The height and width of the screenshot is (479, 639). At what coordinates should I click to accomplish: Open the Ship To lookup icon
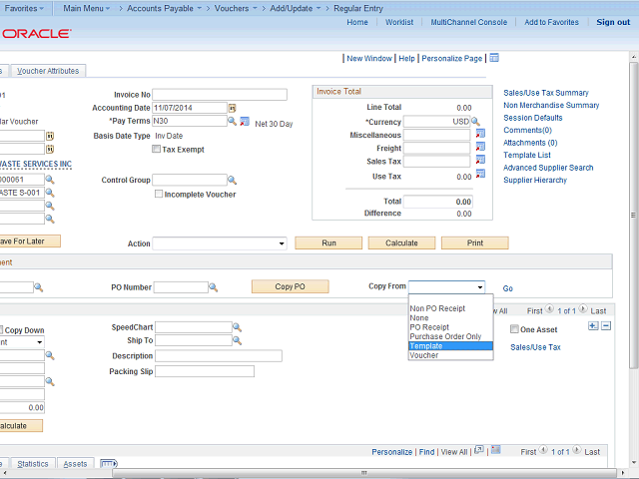pyautogui.click(x=237, y=341)
